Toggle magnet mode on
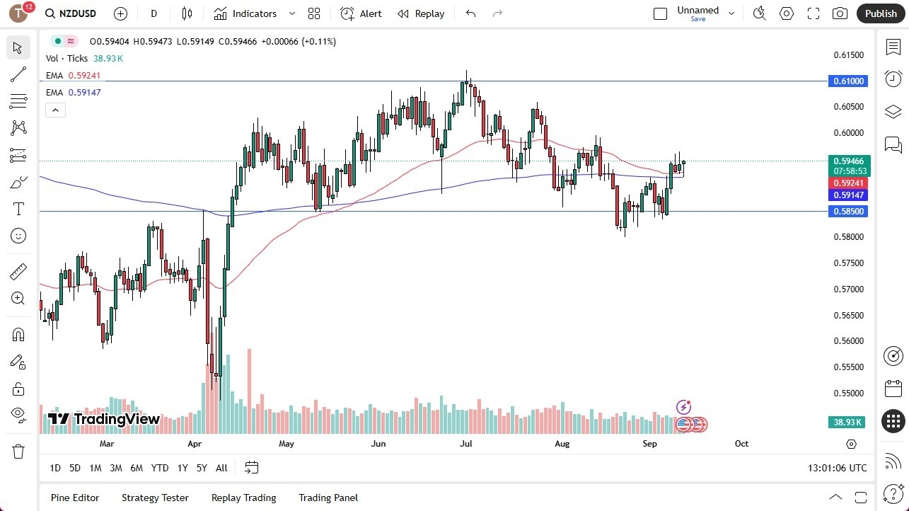This screenshot has height=511, width=909. [x=18, y=334]
